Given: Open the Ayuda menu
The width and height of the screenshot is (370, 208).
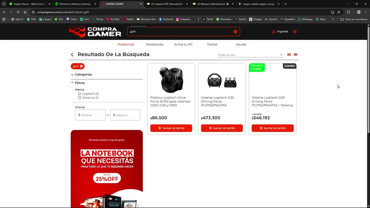Looking at the screenshot, I should coord(241,44).
